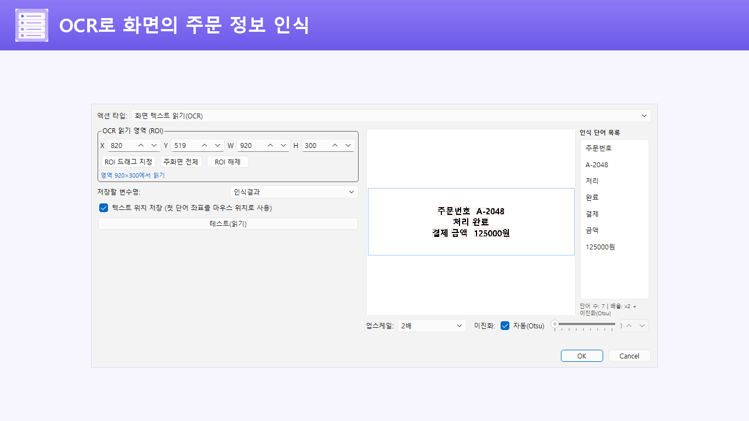Open the 업스케일 dropdown showing 2배

432,326
